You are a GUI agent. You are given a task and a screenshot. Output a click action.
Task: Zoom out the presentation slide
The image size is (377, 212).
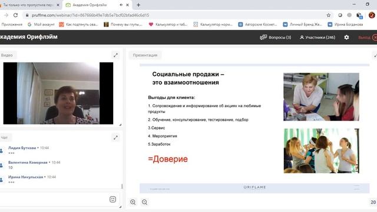[144, 202]
